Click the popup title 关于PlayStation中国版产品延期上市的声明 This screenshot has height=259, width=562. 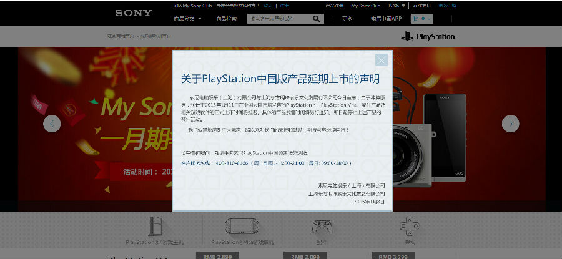(280, 79)
